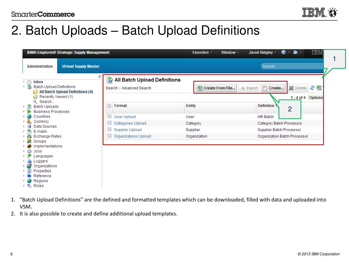This screenshot has width=349, height=262.
Task: Expand the Countries tree node
Action: (24, 117)
